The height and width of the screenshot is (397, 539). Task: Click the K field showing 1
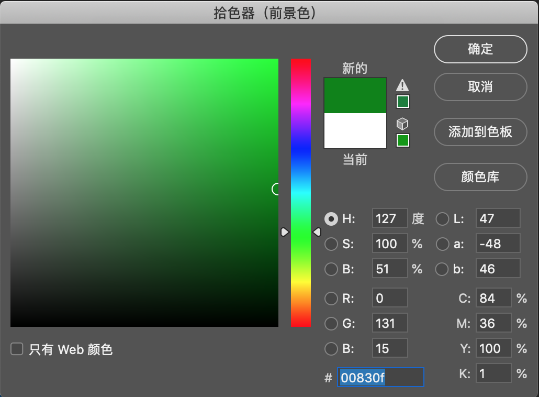pos(493,373)
